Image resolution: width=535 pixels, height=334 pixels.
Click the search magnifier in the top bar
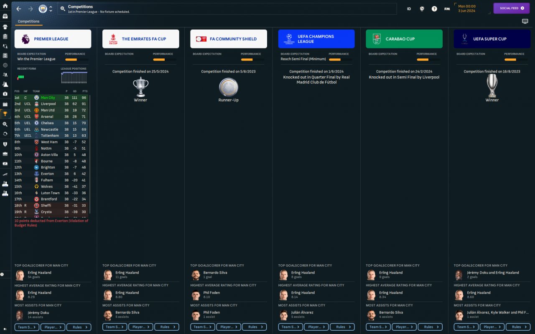point(62,9)
